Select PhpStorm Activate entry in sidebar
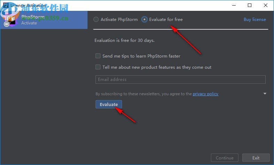The width and height of the screenshot is (274, 165). tap(44, 20)
